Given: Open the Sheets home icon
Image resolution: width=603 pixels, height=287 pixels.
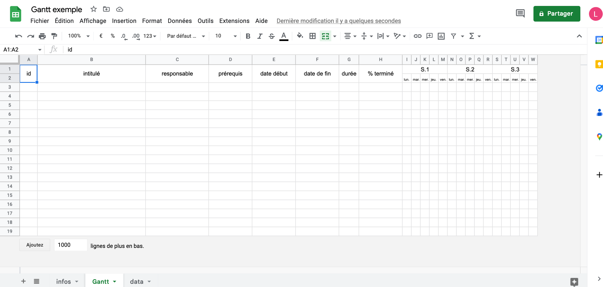Looking at the screenshot, I should pos(16,14).
